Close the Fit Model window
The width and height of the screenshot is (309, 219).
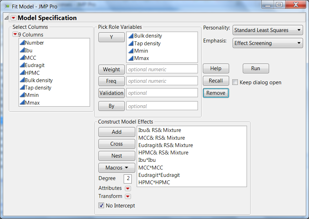tap(295, 5)
